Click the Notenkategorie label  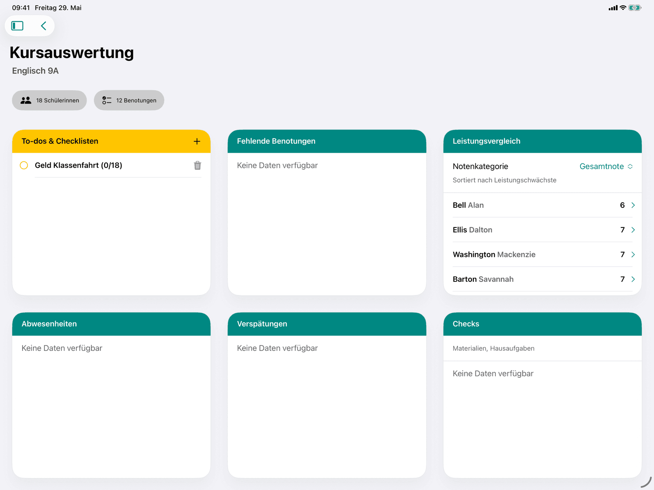480,166
